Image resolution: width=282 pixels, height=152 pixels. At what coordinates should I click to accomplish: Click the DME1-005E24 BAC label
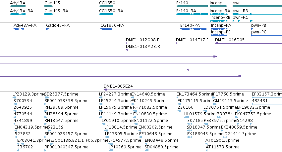pos(118,86)
